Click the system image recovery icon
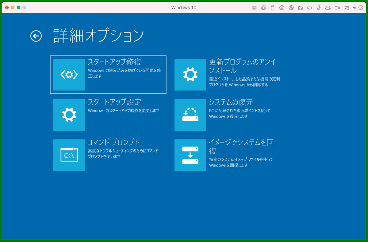Image resolution: width=368 pixels, height=242 pixels. pos(190,155)
